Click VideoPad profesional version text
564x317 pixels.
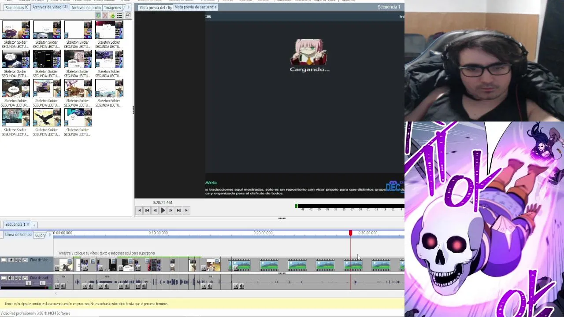pyautogui.click(x=35, y=313)
